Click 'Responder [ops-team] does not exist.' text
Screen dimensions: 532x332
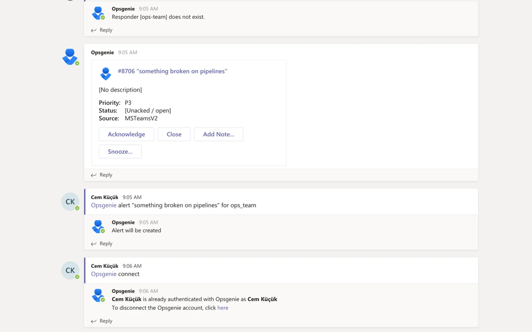tap(158, 17)
